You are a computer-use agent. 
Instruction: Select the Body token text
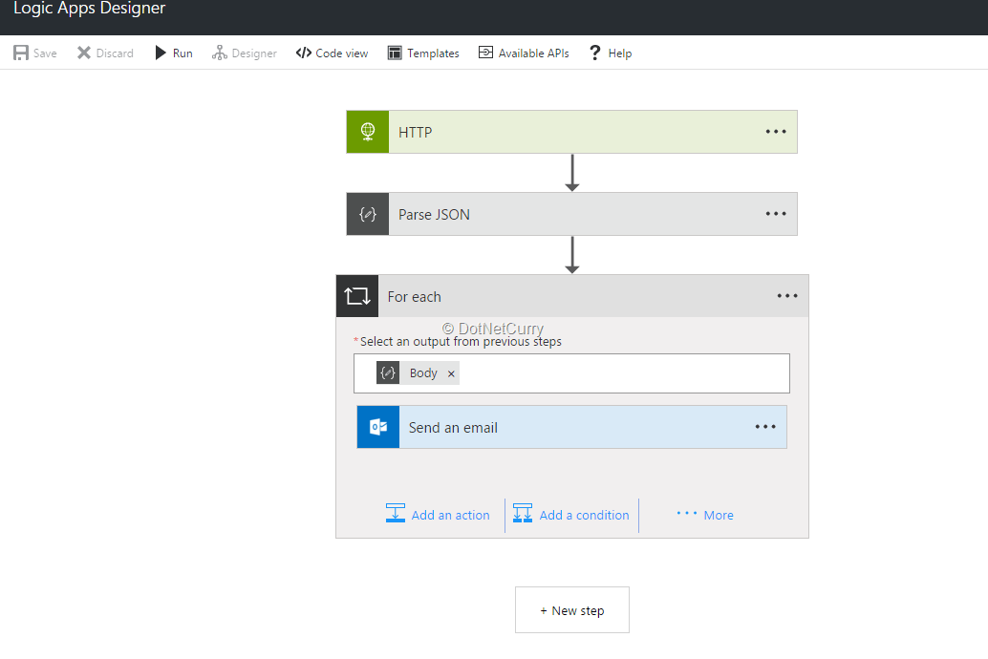tap(423, 373)
